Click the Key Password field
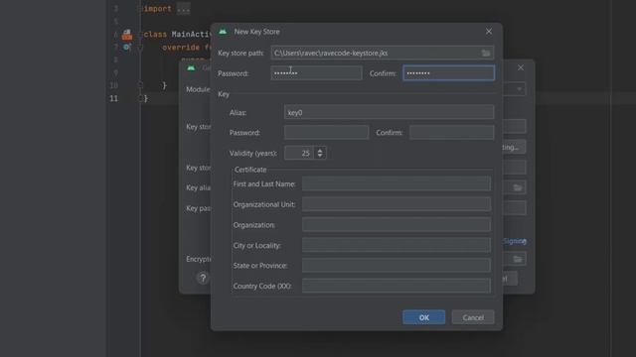The width and height of the screenshot is (636, 357). (x=327, y=132)
